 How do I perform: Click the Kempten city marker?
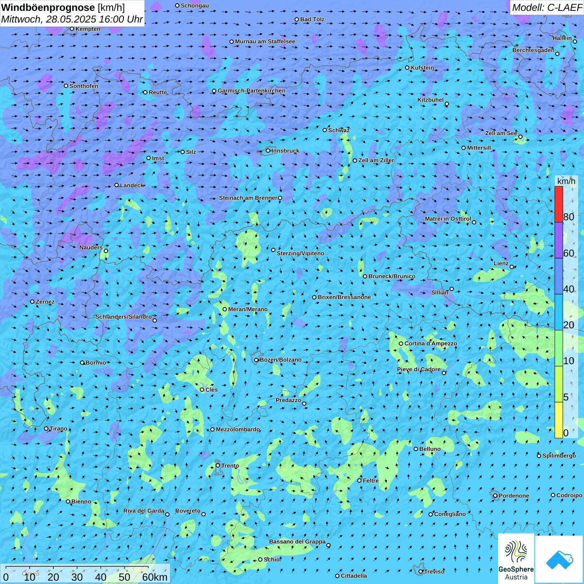72,29
